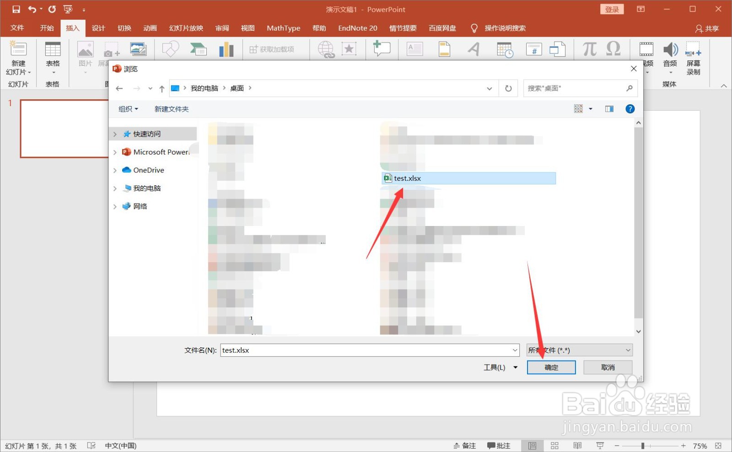Click the Get Add-ins button
Viewport: 732px width, 452px height.
point(272,49)
